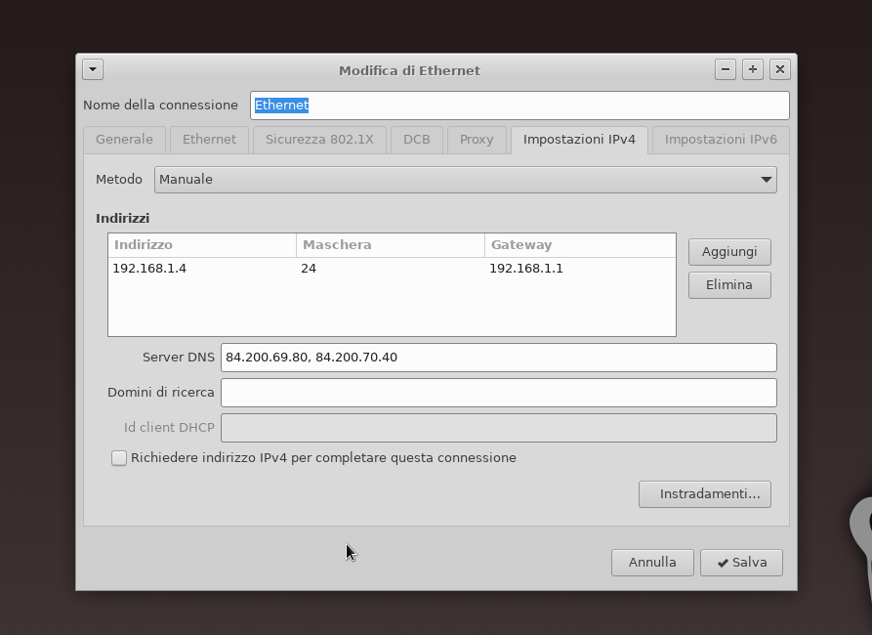
Task: Click the Maschera column header
Action: point(391,245)
